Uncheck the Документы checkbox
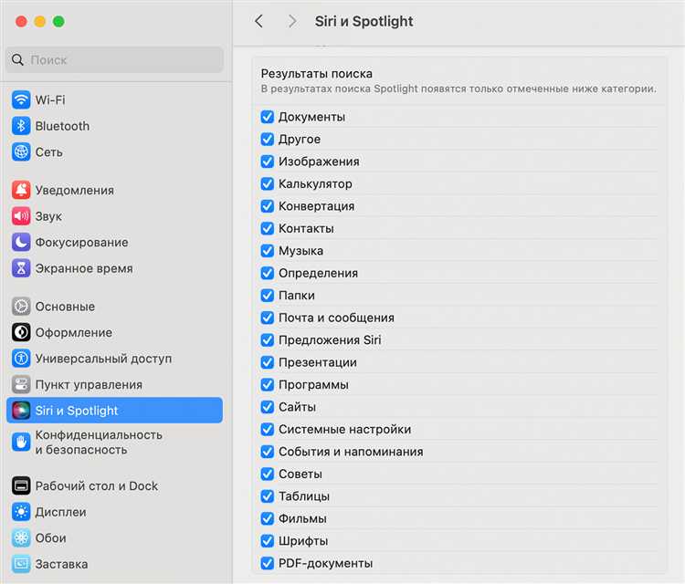 268,117
